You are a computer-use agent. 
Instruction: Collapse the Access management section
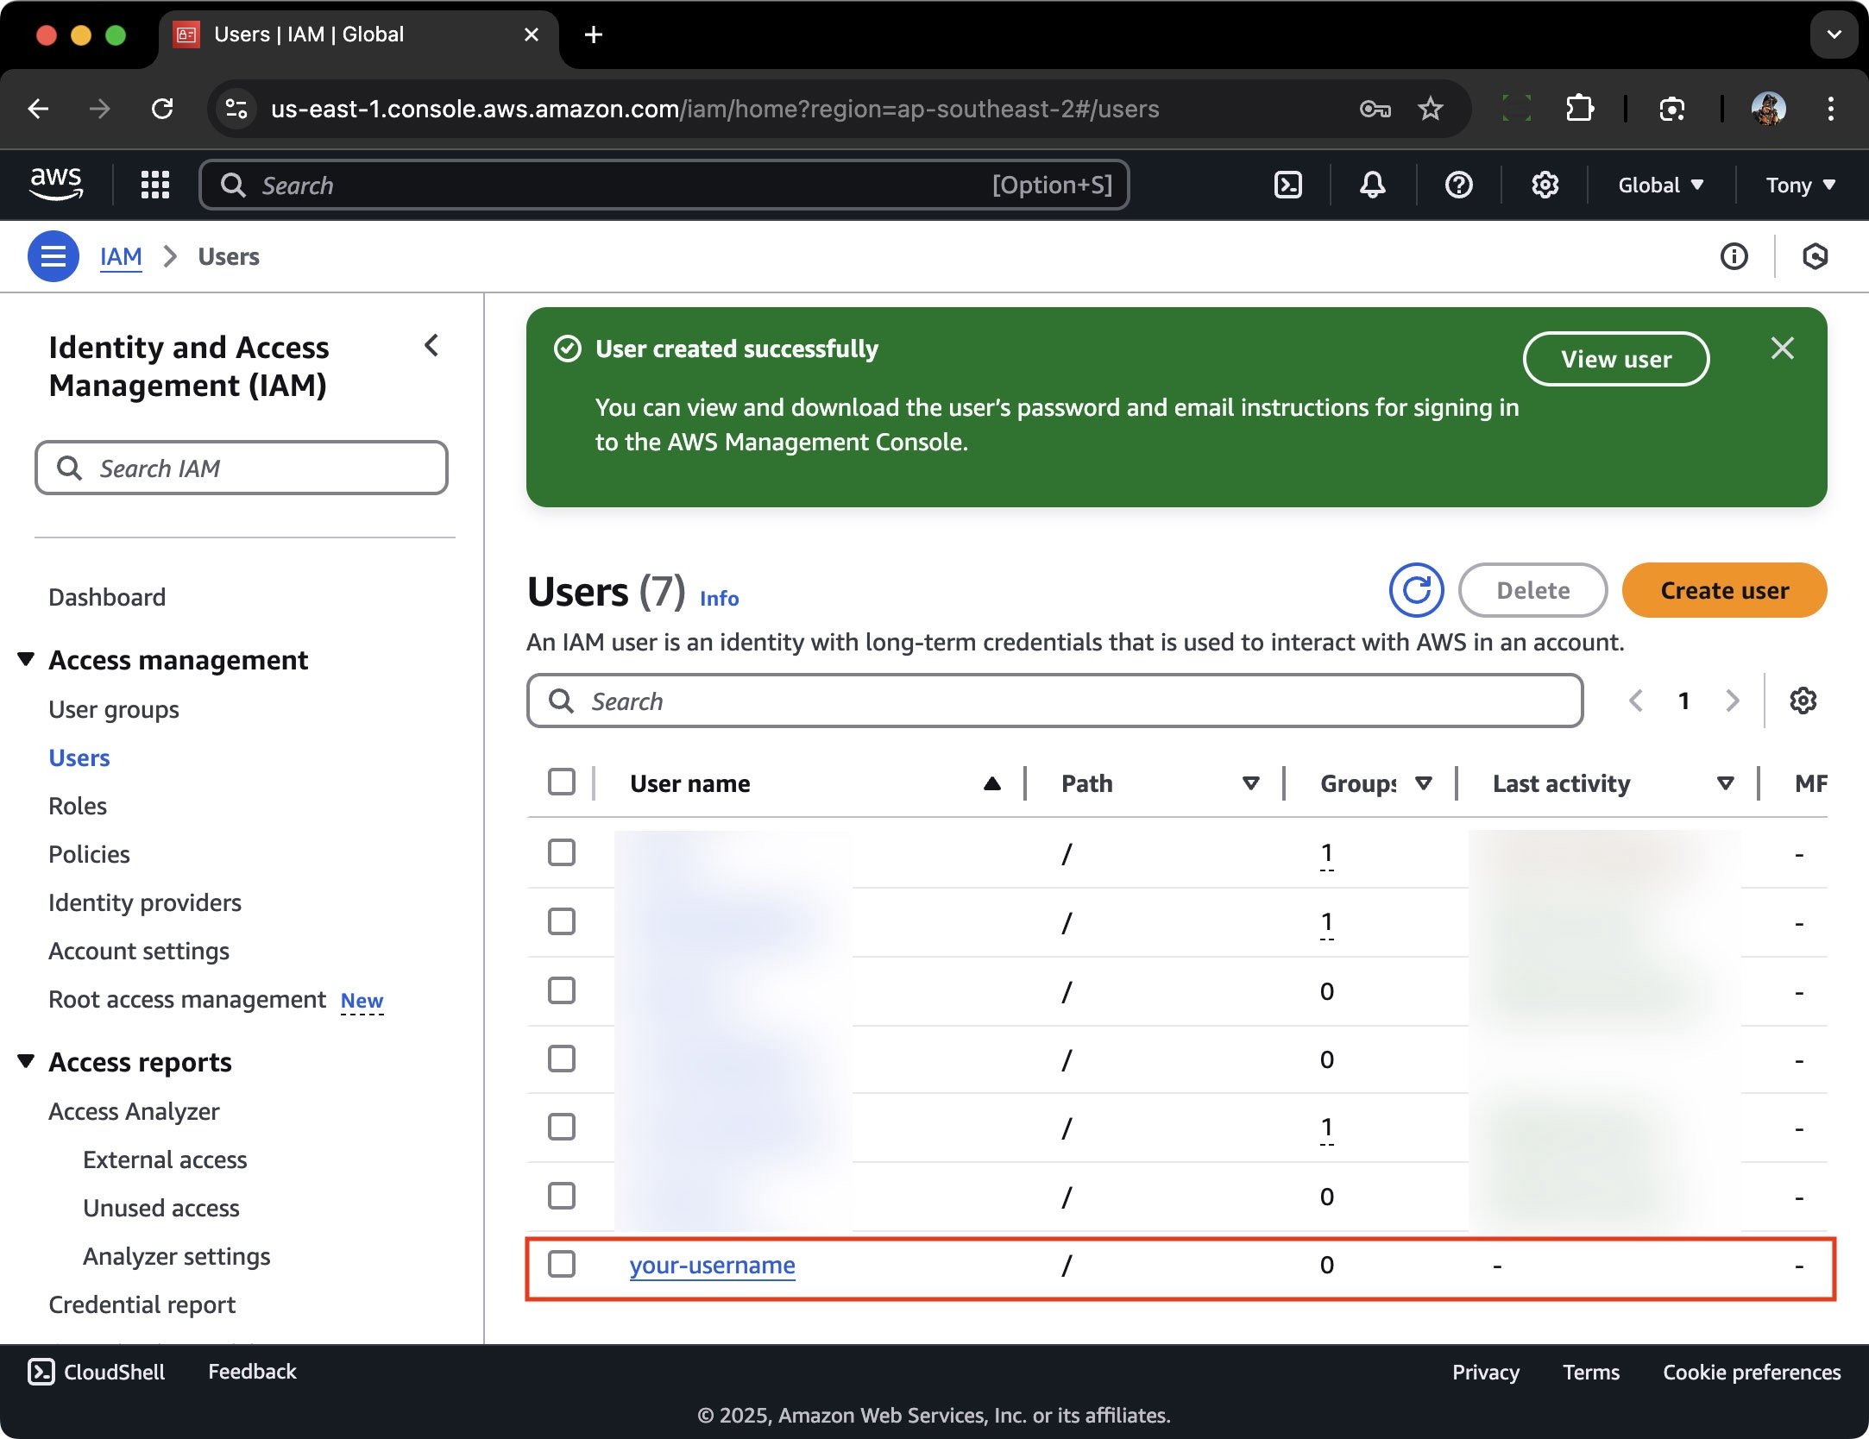pos(27,659)
